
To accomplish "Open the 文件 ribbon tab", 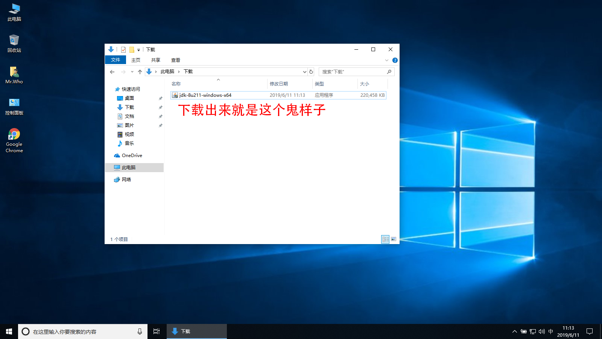I will [116, 60].
